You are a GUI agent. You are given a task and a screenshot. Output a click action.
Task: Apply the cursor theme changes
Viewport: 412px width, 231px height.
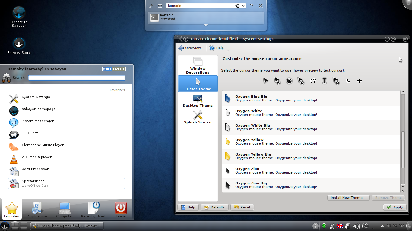395,207
